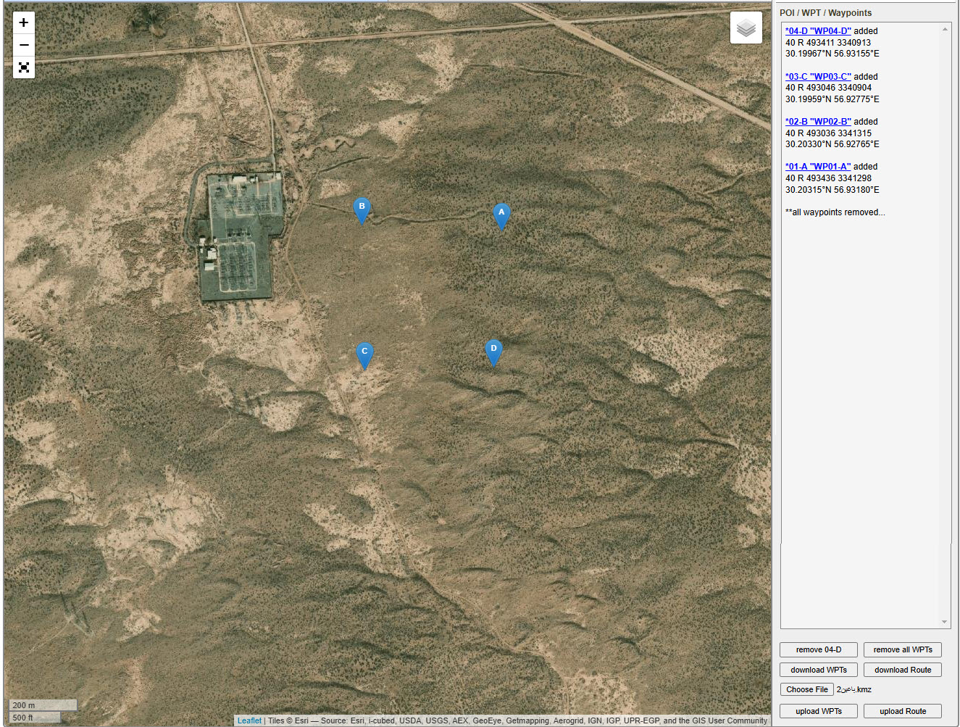The width and height of the screenshot is (960, 727).
Task: Zoom out of the map
Action: point(24,45)
